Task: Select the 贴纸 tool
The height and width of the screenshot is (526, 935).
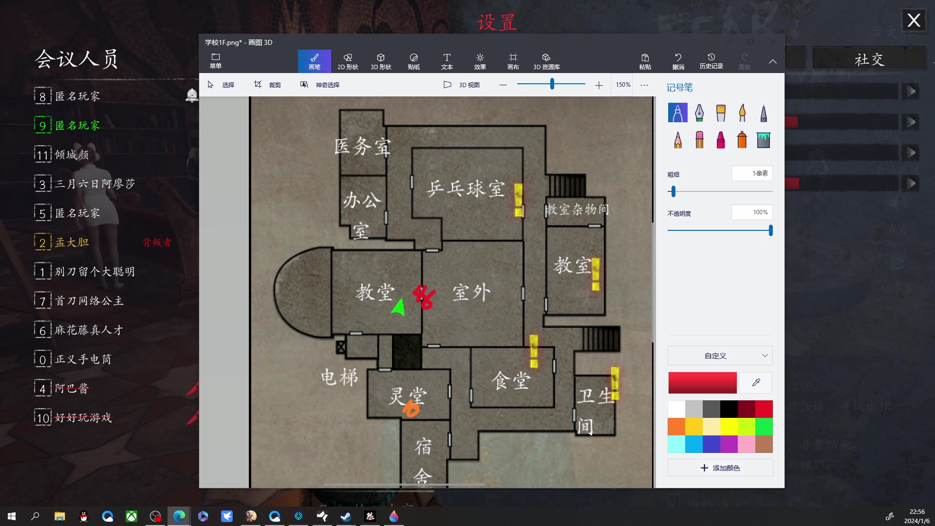Action: pyautogui.click(x=413, y=60)
